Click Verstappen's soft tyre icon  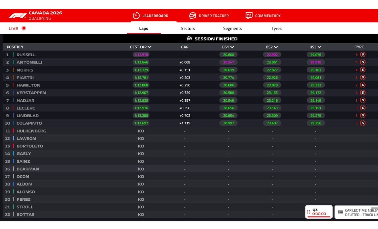click(363, 93)
